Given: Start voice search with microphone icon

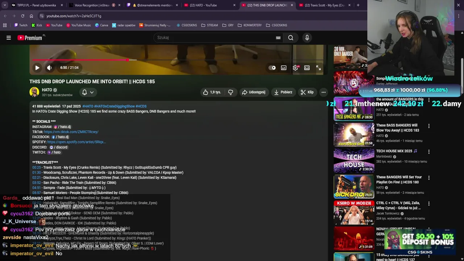Looking at the screenshot, I should pos(307,38).
